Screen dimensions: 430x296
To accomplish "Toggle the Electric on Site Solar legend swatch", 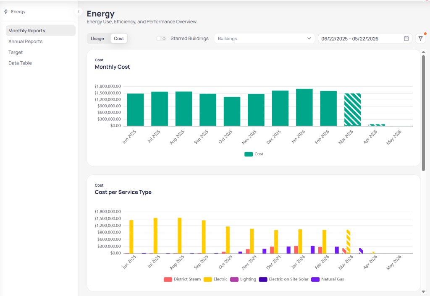I will [x=263, y=279].
